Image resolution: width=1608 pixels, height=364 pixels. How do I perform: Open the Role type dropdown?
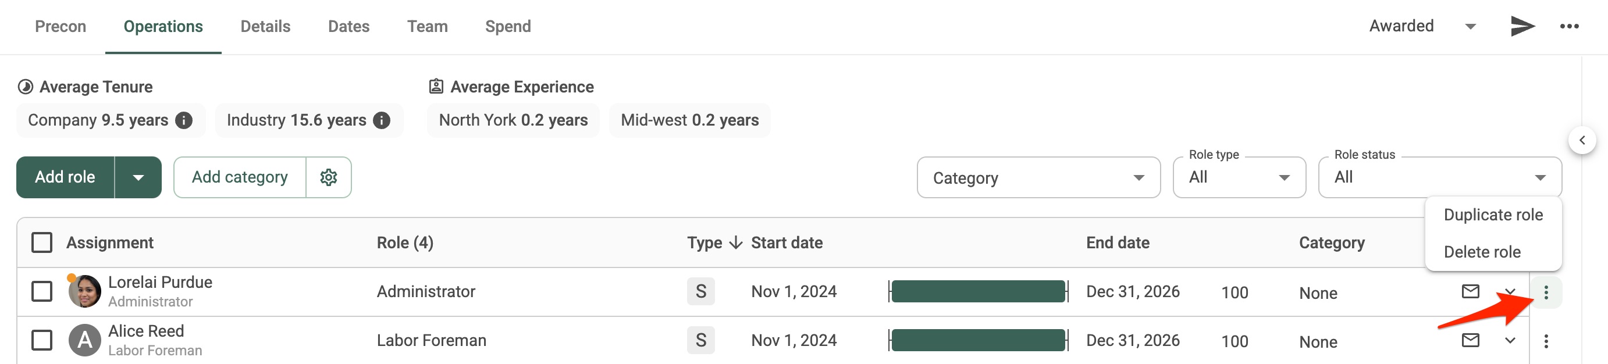[1239, 178]
